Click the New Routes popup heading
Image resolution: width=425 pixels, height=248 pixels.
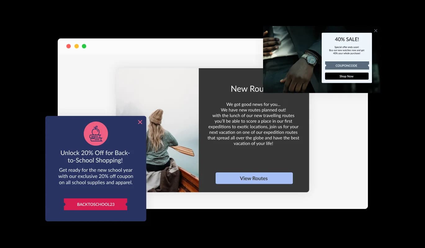pyautogui.click(x=247, y=89)
